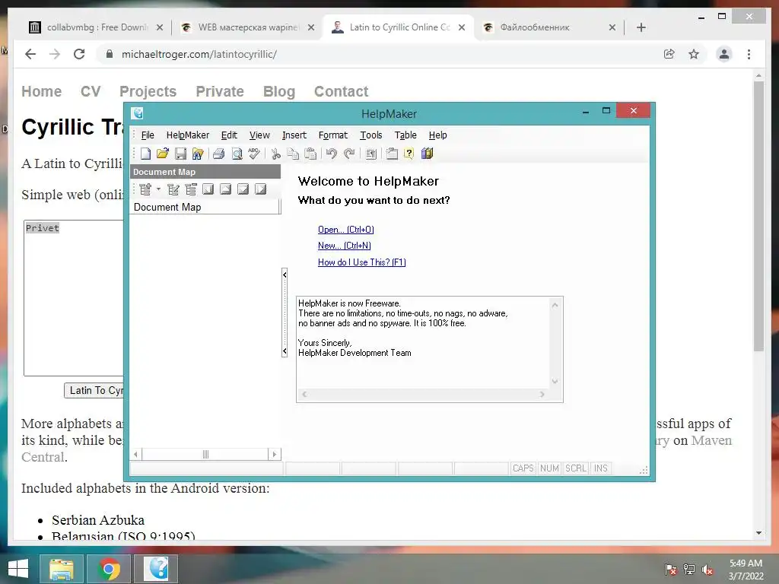Screen dimensions: 779x584
Task: Switch to the Файлообменник browser tab
Action: [x=548, y=27]
